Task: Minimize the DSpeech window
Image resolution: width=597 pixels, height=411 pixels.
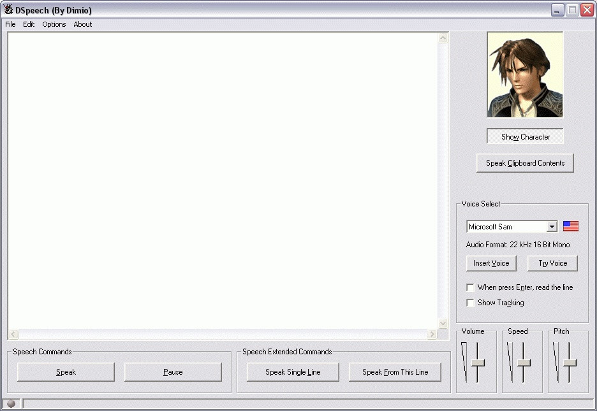Action: pos(557,10)
